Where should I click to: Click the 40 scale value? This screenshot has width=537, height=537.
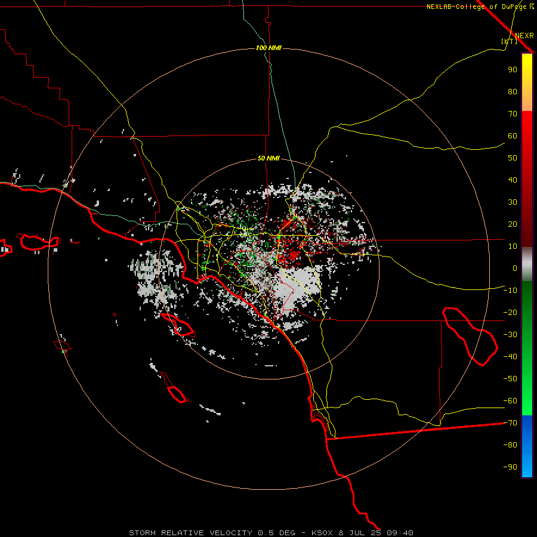513,180
